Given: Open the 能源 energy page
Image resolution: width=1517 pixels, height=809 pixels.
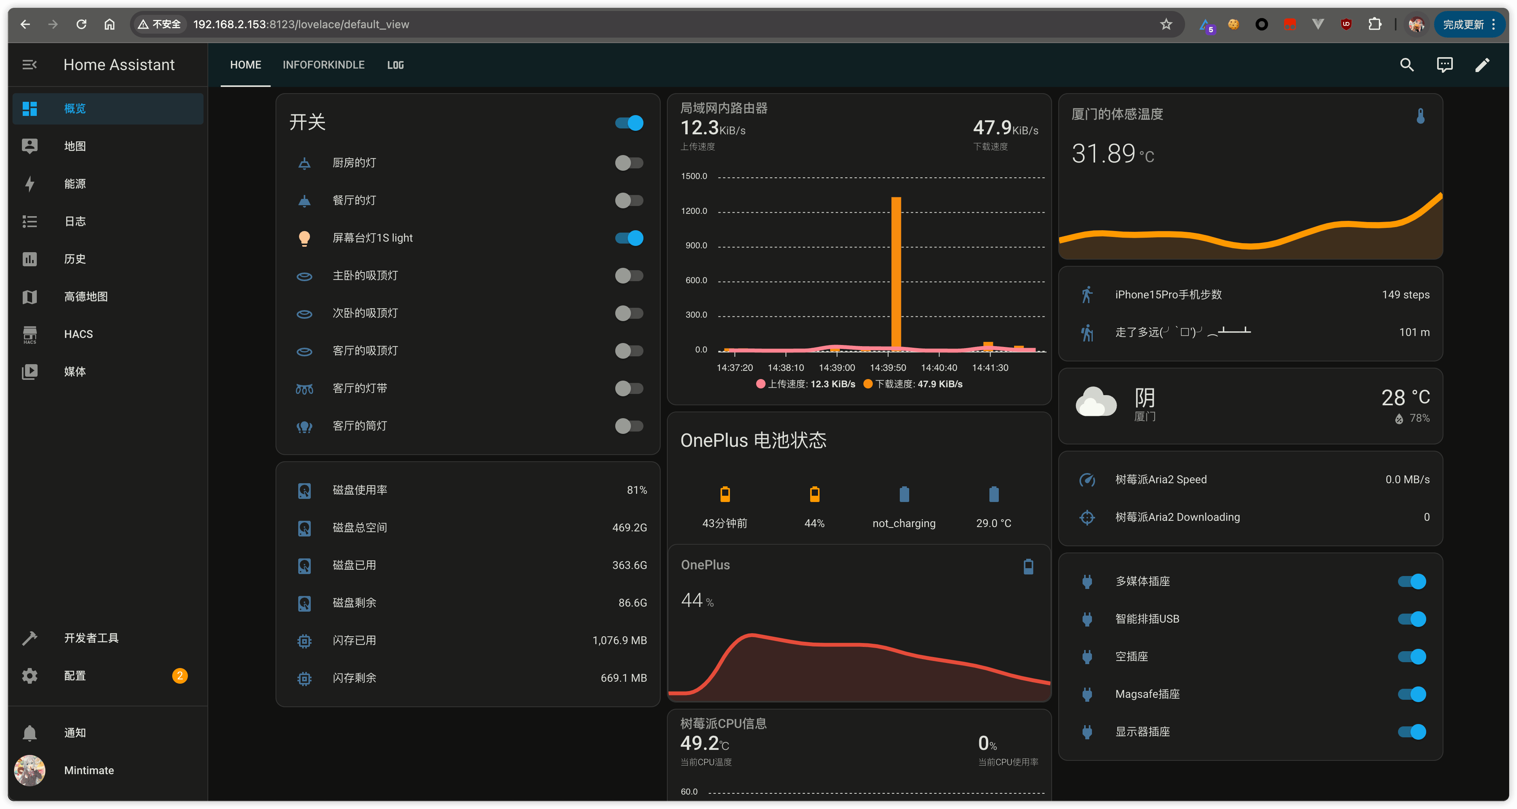Looking at the screenshot, I should tap(75, 184).
